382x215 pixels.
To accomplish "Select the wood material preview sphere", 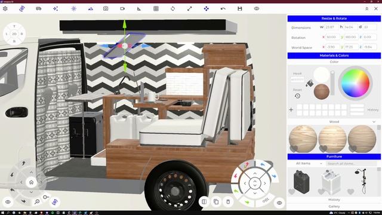I will click(x=322, y=91).
